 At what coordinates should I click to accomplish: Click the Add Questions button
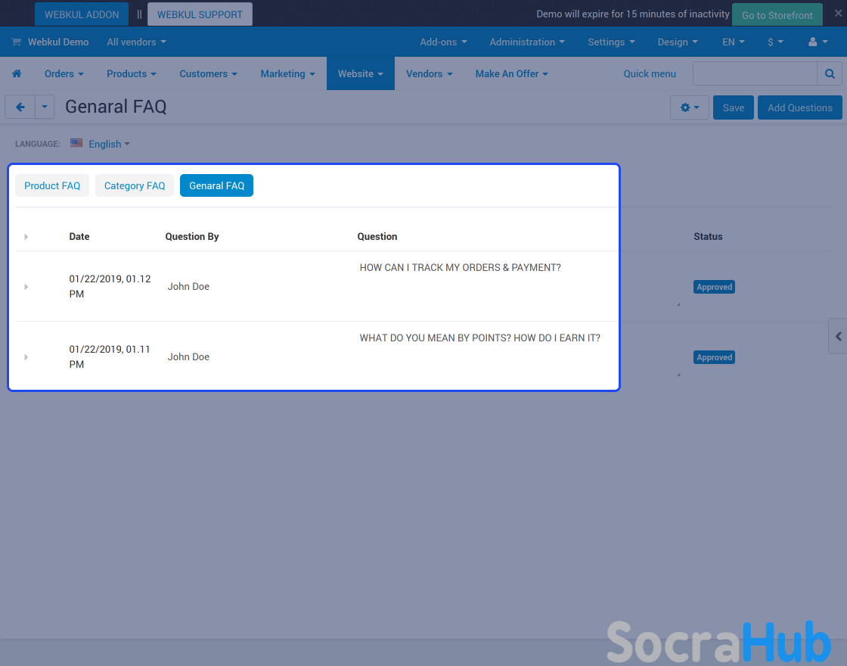[799, 107]
